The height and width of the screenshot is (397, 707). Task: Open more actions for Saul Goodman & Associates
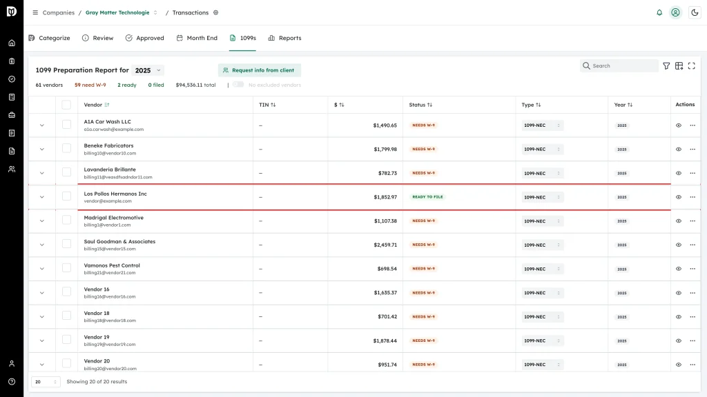coord(693,245)
